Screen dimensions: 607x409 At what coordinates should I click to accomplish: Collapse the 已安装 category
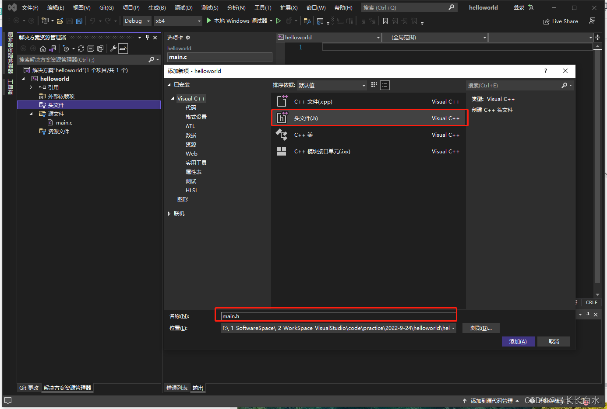click(x=169, y=85)
